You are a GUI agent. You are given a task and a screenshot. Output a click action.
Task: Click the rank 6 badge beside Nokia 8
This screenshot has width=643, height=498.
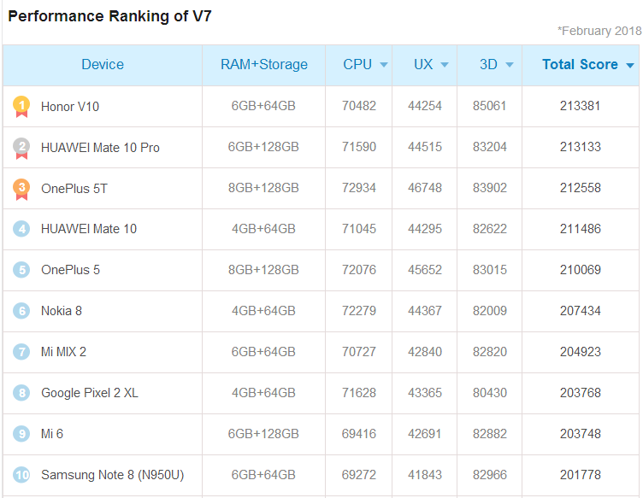[21, 311]
